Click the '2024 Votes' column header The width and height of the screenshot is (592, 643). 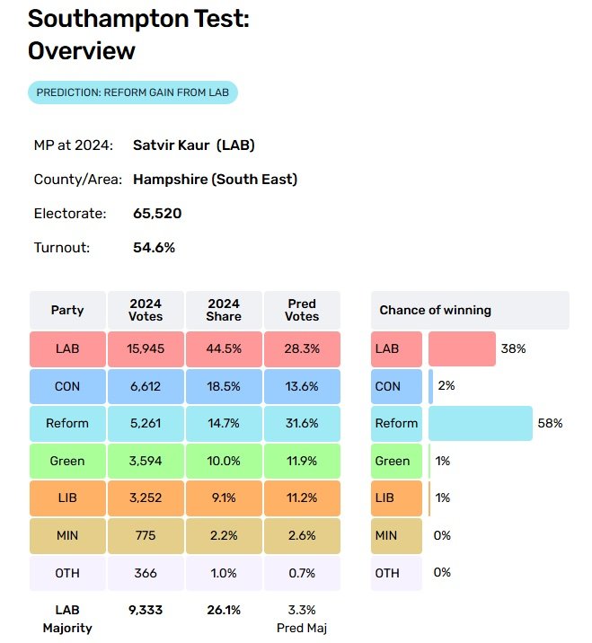[x=146, y=310]
